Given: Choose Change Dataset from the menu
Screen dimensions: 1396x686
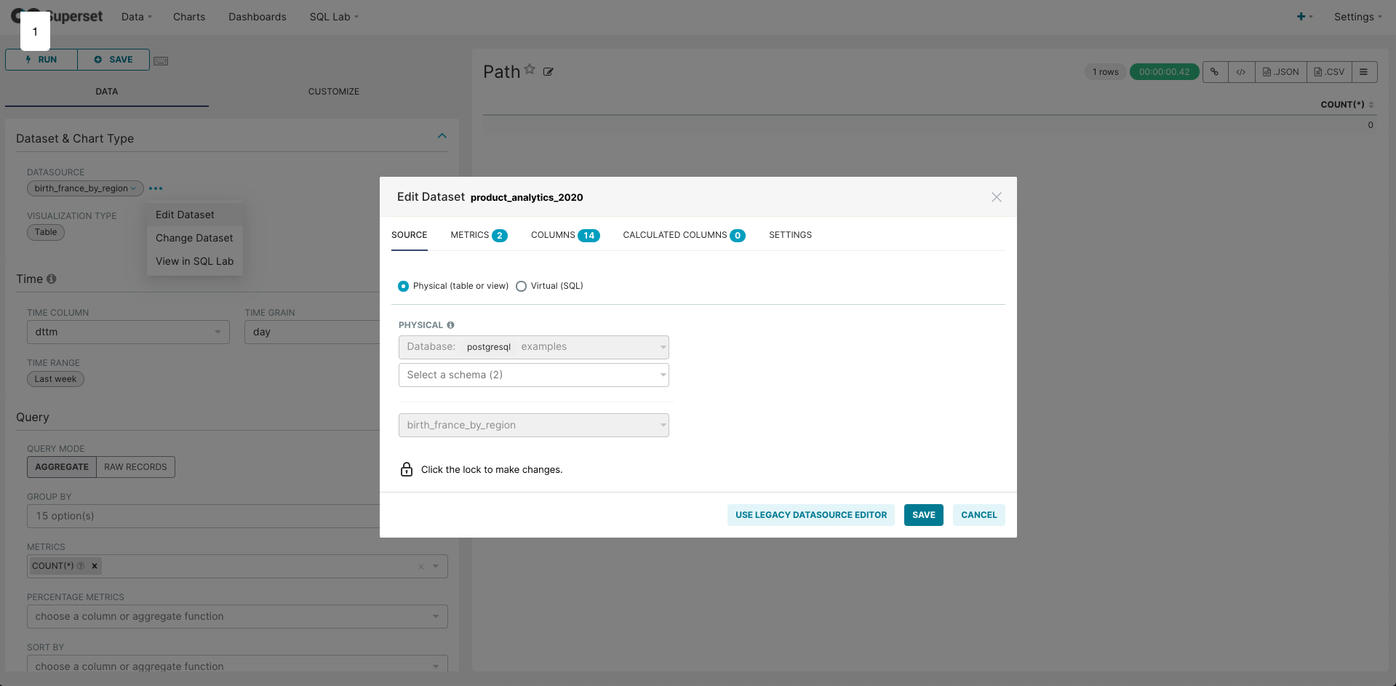Looking at the screenshot, I should [195, 238].
